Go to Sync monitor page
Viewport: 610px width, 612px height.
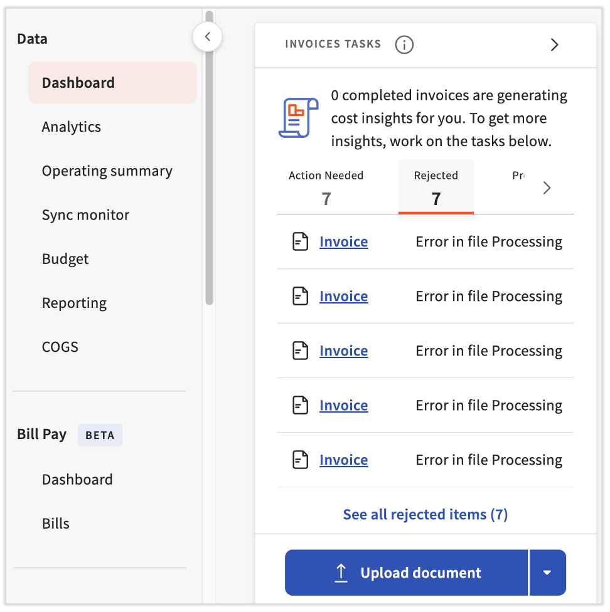85,215
